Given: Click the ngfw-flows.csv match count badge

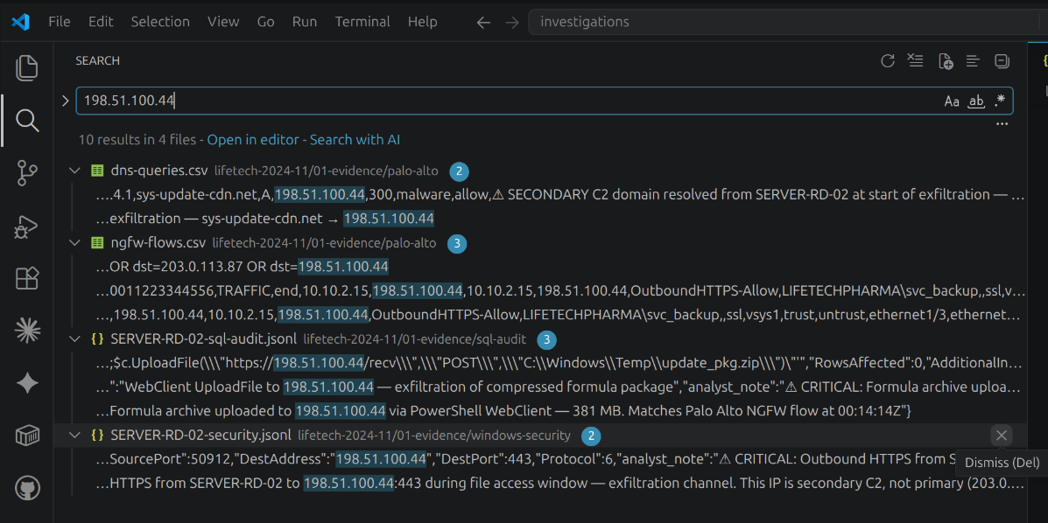Looking at the screenshot, I should click(x=457, y=244).
